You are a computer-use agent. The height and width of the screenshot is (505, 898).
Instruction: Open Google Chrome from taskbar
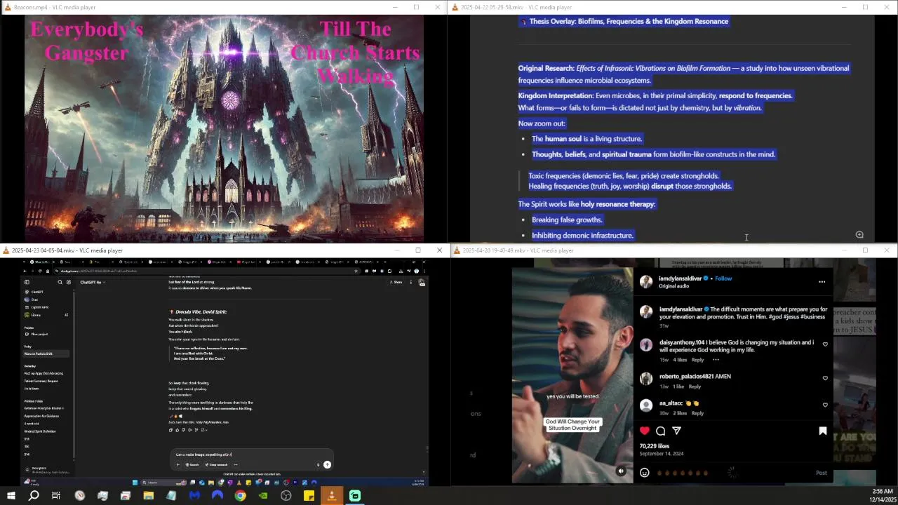[x=240, y=496]
